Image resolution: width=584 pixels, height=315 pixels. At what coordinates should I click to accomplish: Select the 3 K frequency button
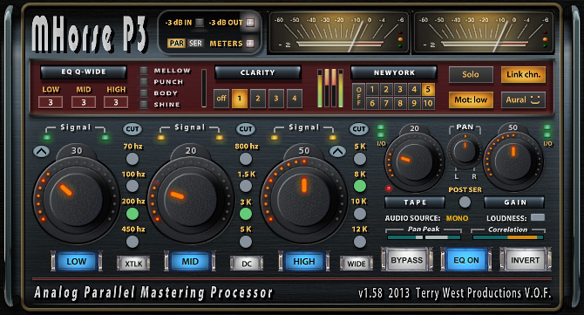click(246, 214)
